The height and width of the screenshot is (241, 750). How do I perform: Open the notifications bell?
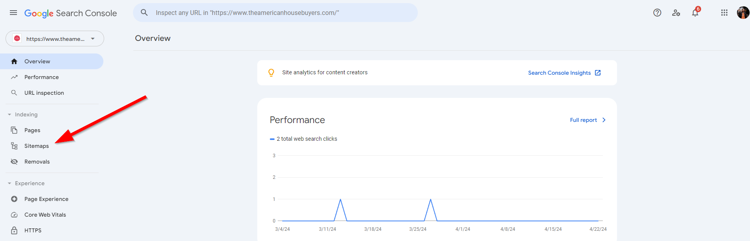pos(695,13)
